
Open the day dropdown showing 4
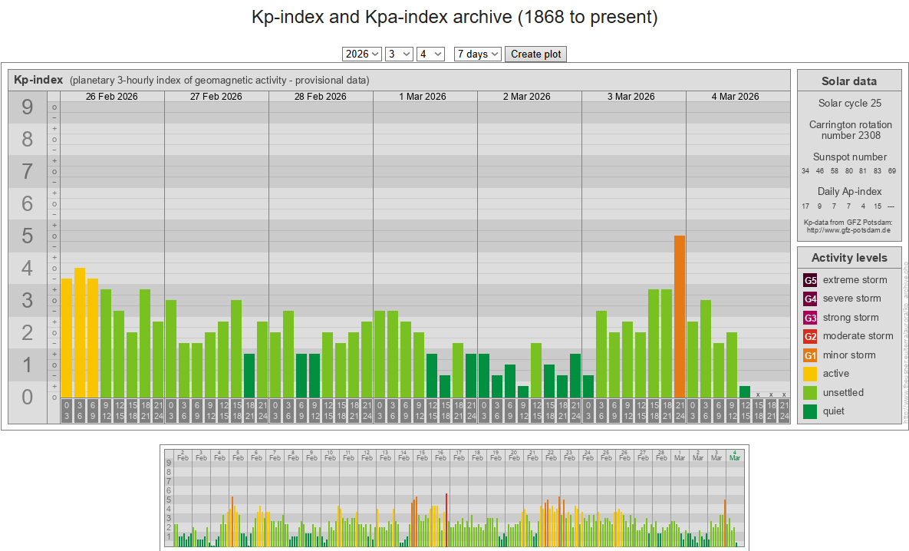point(430,54)
